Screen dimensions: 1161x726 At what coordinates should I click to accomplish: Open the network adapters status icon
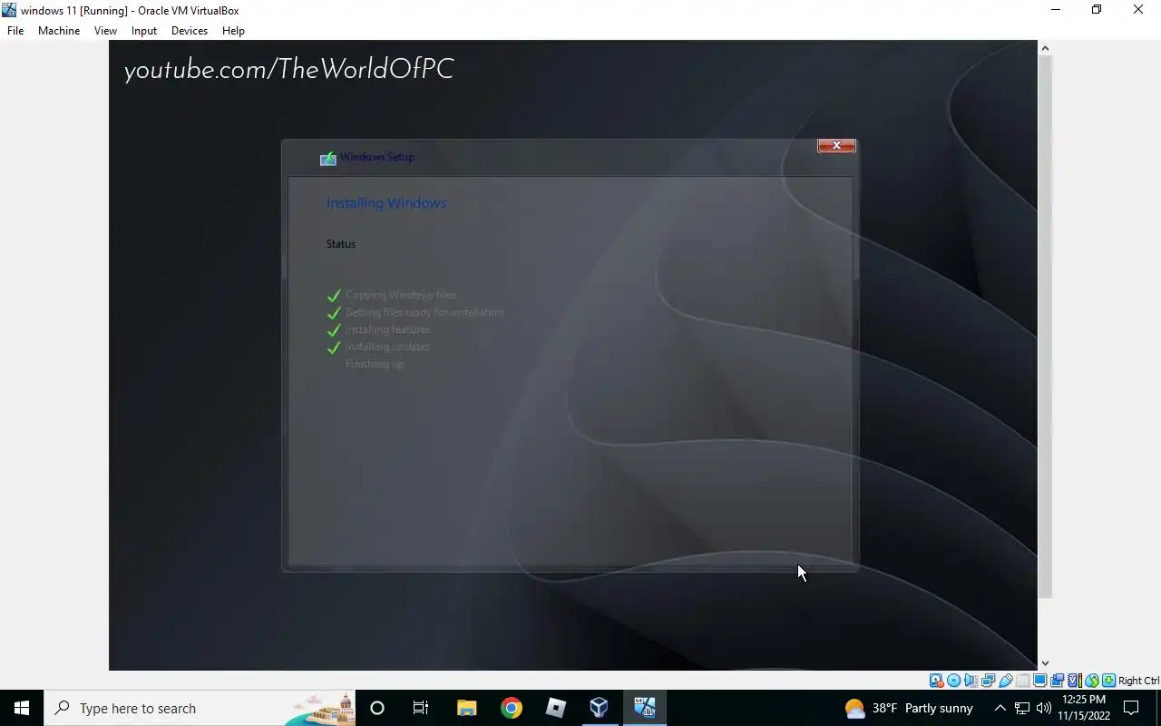pos(988,681)
